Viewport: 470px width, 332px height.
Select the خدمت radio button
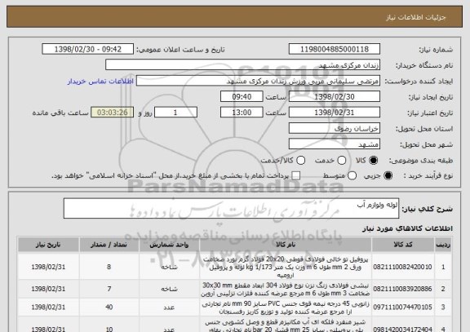click(342, 161)
